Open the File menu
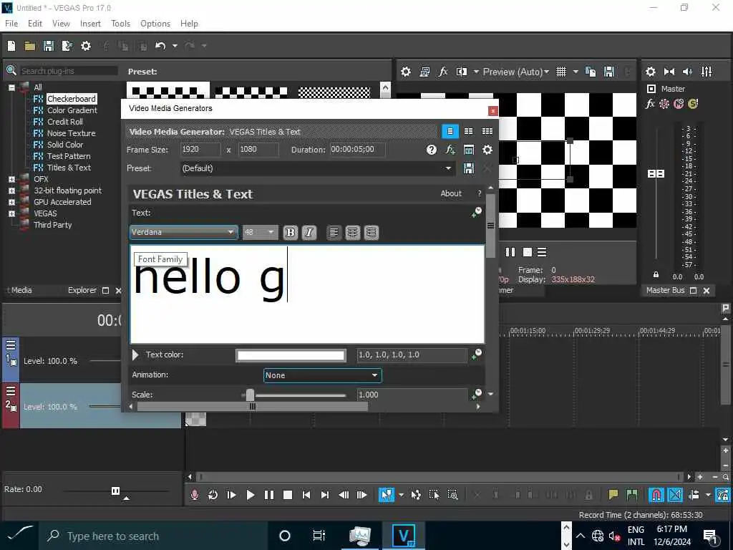This screenshot has width=733, height=550. click(x=11, y=24)
